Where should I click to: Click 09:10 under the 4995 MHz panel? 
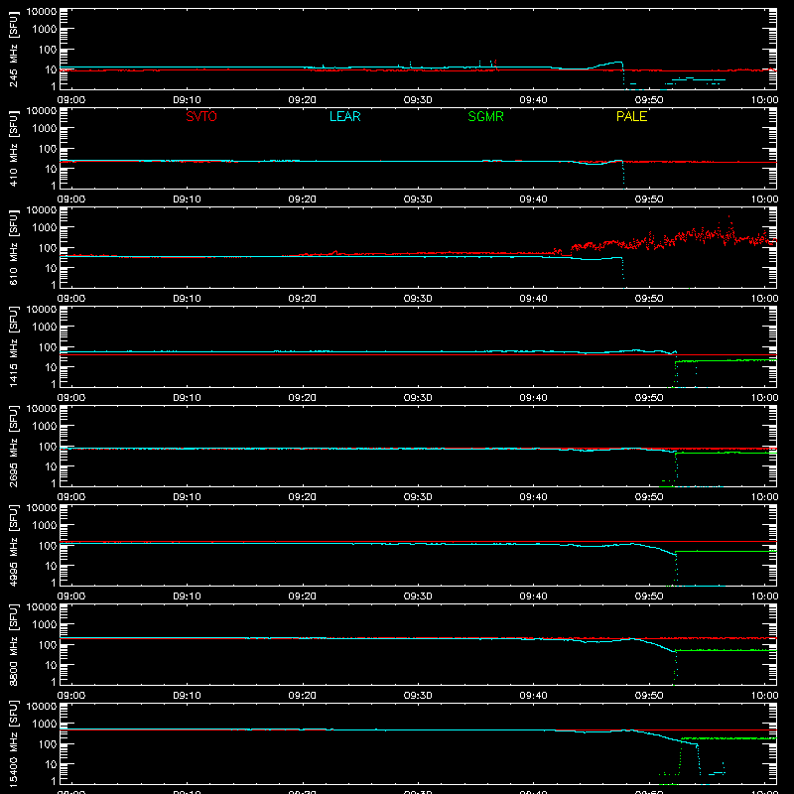point(187,596)
